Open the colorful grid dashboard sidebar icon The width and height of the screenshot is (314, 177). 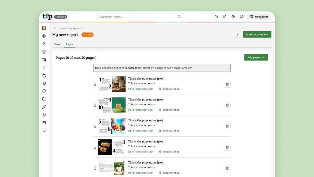pos(44,28)
